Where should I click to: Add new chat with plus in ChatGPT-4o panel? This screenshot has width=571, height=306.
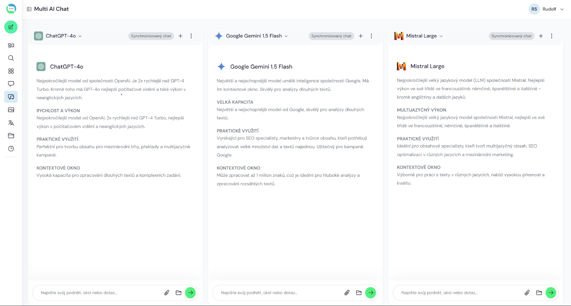(x=181, y=36)
